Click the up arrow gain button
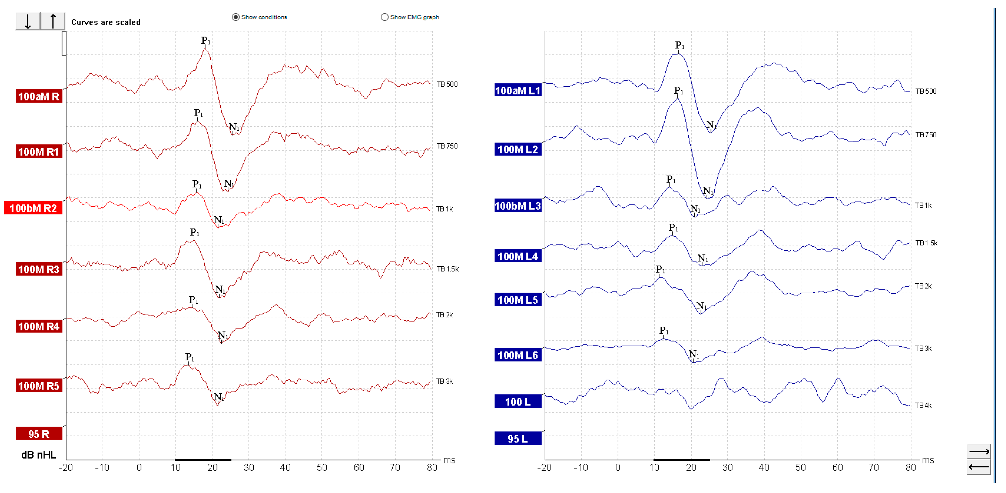Image resolution: width=1006 pixels, height=493 pixels. click(x=53, y=21)
